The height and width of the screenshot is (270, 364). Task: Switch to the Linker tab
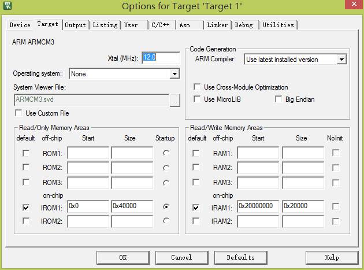click(x=217, y=25)
